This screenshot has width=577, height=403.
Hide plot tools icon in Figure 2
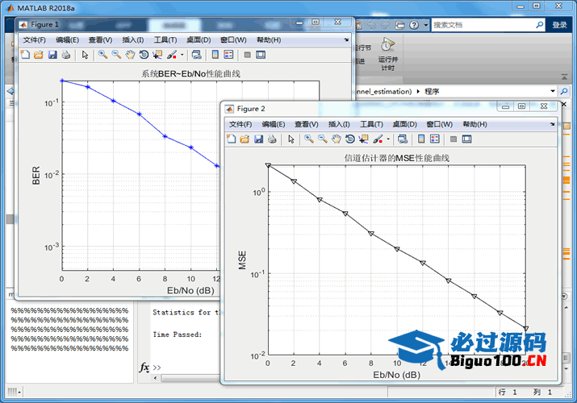(454, 139)
